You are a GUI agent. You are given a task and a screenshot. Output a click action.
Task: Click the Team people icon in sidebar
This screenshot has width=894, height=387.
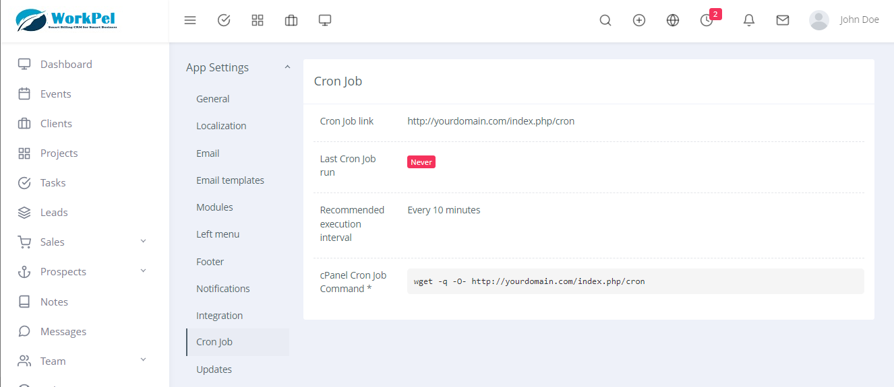click(24, 361)
